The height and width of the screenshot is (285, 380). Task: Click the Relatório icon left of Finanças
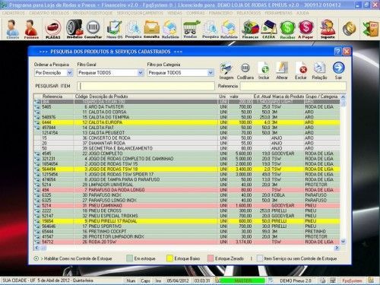[229, 29]
